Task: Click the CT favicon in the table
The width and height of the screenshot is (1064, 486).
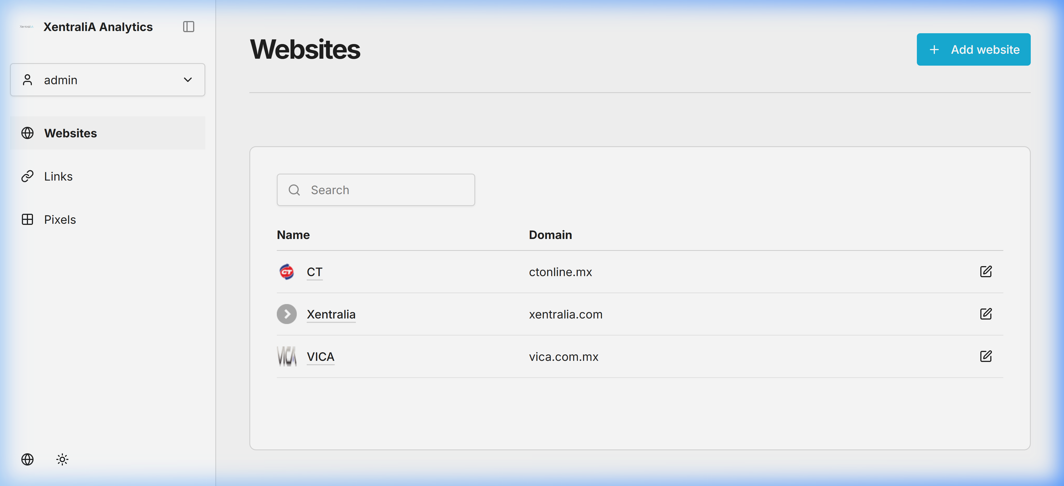Action: 287,272
